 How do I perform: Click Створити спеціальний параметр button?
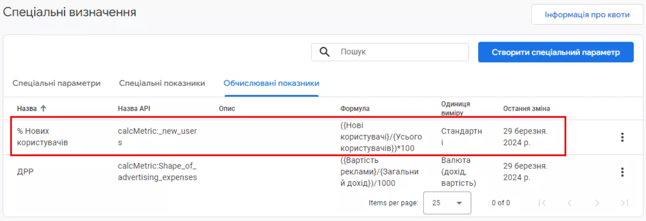(556, 52)
